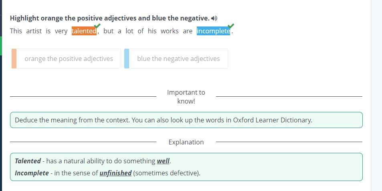Highlight the word "works" in the sentence
Viewport: 382px width, 191px height.
[170, 31]
